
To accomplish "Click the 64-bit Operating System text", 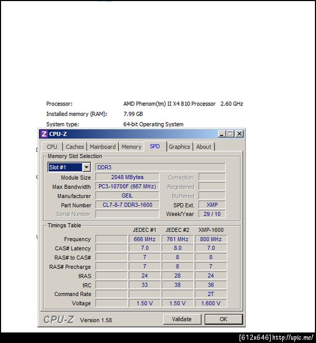I will (x=153, y=124).
